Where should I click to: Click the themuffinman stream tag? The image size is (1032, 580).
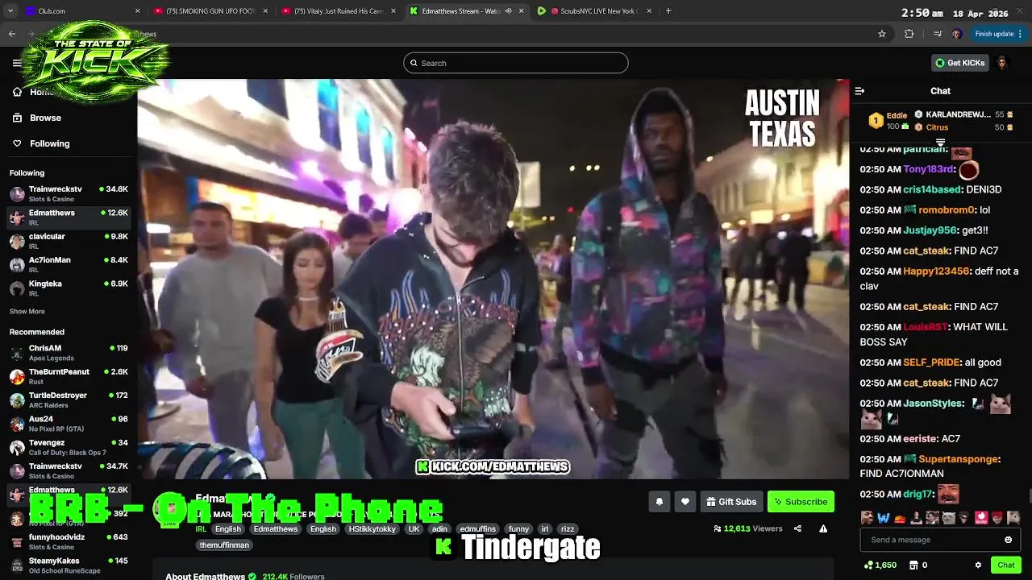[224, 545]
